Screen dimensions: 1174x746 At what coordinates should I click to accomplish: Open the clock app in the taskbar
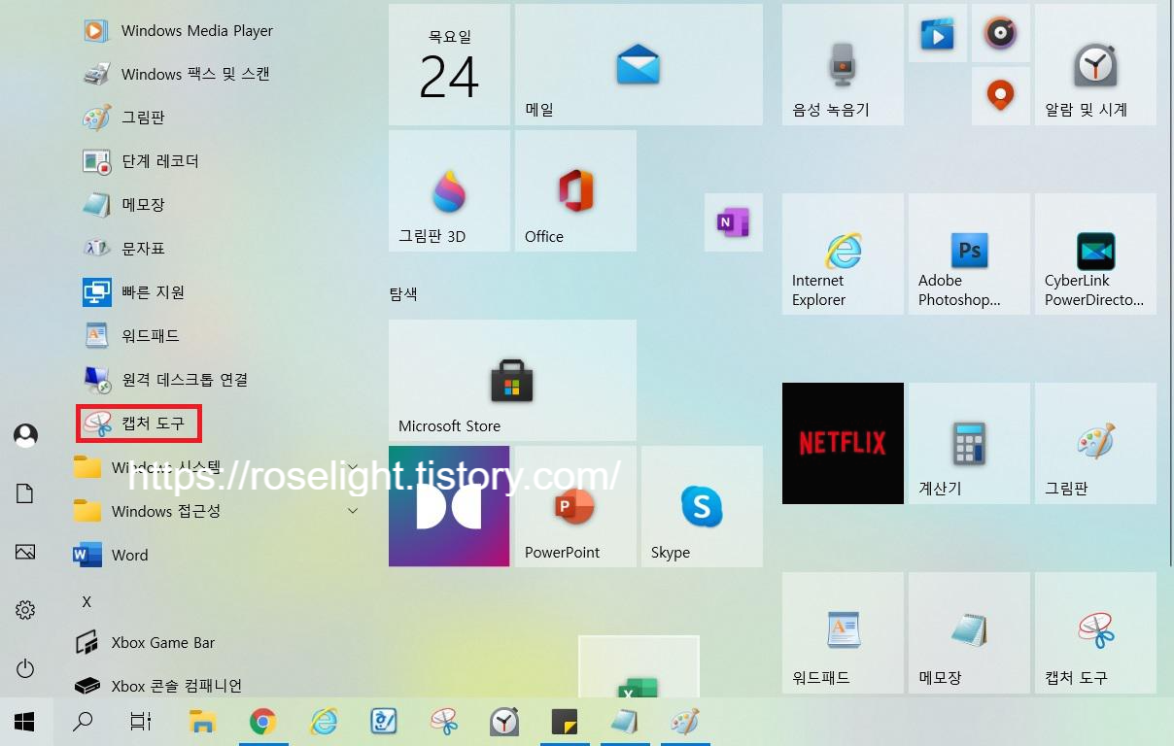[504, 722]
